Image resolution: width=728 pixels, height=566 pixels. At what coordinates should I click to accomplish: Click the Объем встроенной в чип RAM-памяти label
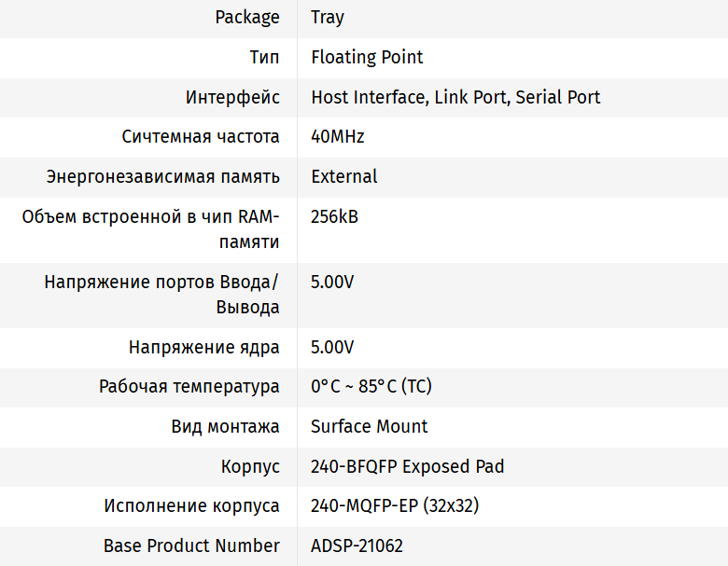(151, 229)
